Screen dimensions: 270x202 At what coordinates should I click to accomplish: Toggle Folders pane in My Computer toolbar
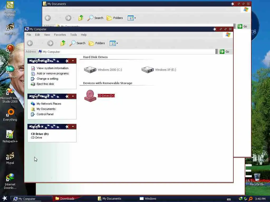tap(97, 43)
